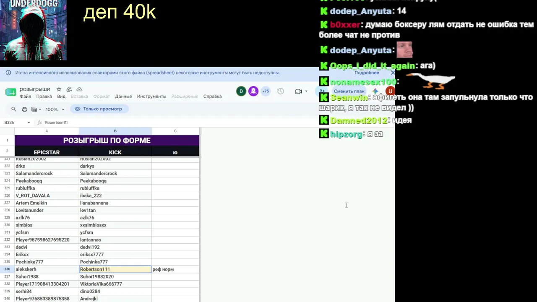The image size is (537, 302).
Task: Open the greyed Вставка menu
Action: [79, 96]
